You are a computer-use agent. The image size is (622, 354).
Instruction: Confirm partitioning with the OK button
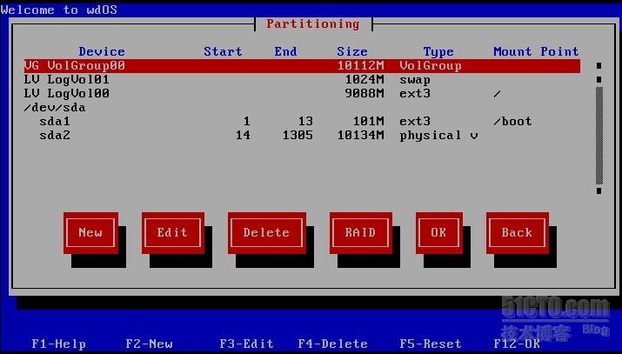tap(438, 233)
